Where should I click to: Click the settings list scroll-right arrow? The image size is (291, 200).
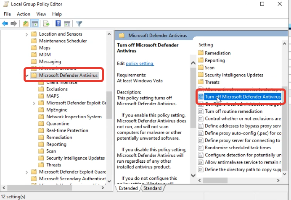click(x=278, y=180)
